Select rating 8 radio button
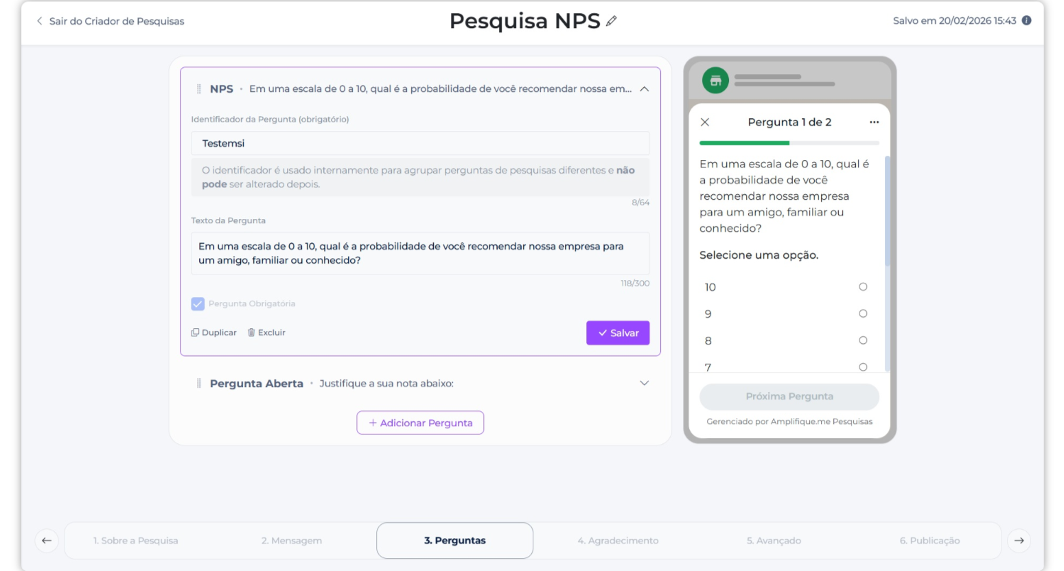The width and height of the screenshot is (1064, 571). (863, 340)
